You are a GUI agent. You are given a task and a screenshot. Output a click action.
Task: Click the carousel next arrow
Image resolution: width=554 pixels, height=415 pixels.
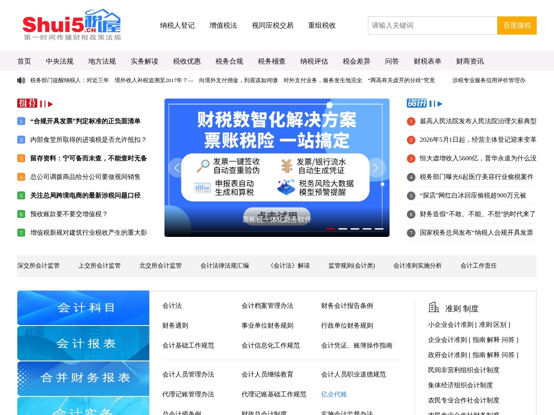click(x=376, y=168)
